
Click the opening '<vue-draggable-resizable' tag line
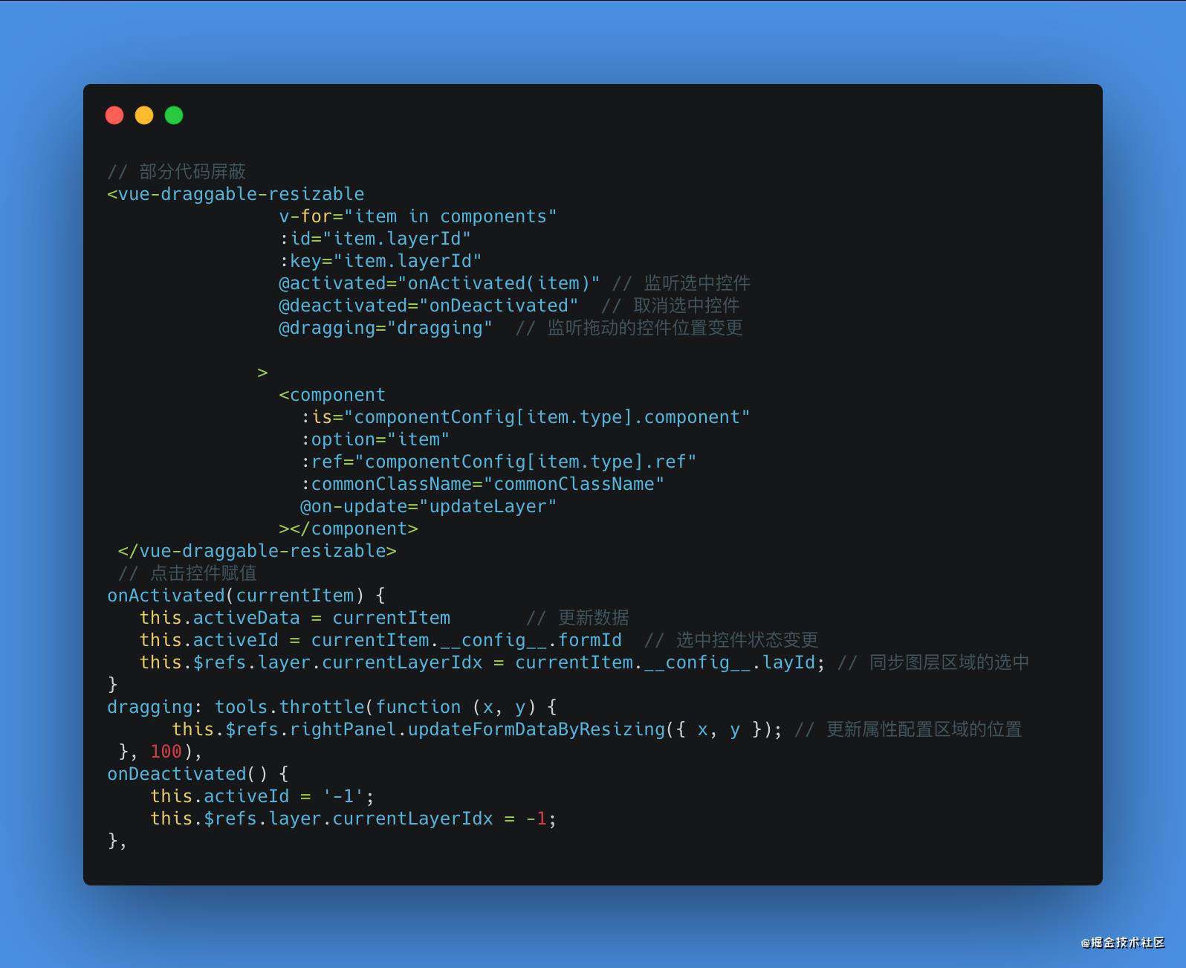(236, 194)
